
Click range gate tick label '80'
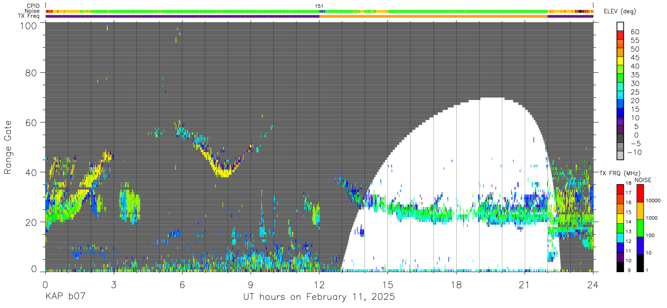pos(32,73)
